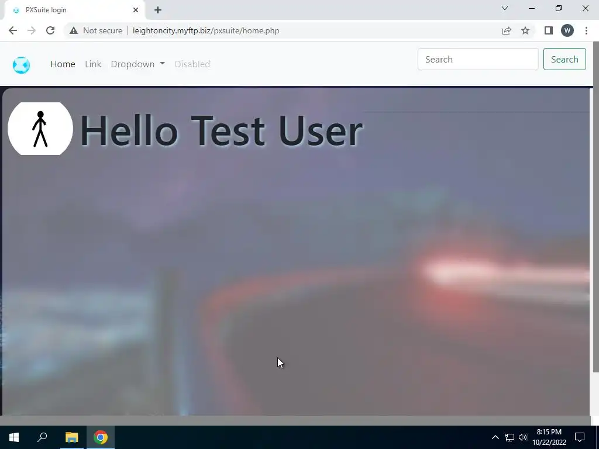This screenshot has height=449, width=599.
Task: Click the horizontal scrollbar at page bottom
Action: pos(295,420)
